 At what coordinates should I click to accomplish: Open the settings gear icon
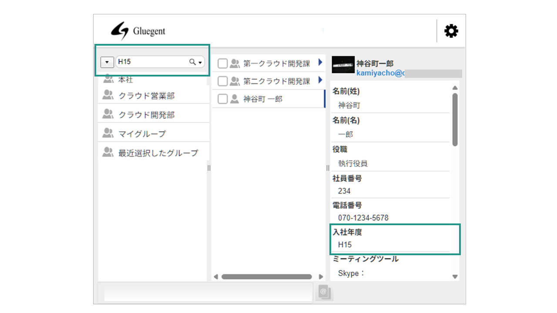coord(451,30)
